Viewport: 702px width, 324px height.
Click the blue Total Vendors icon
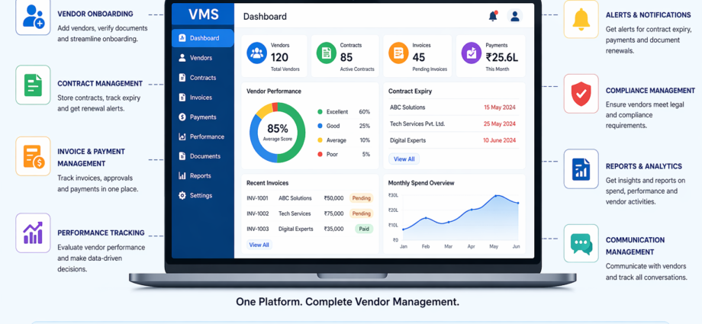(256, 53)
